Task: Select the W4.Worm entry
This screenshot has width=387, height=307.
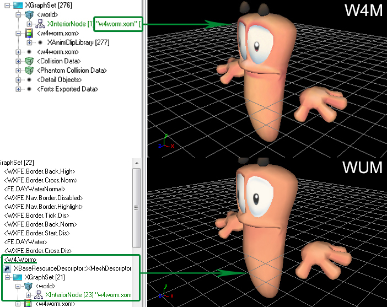Action: click(20, 260)
